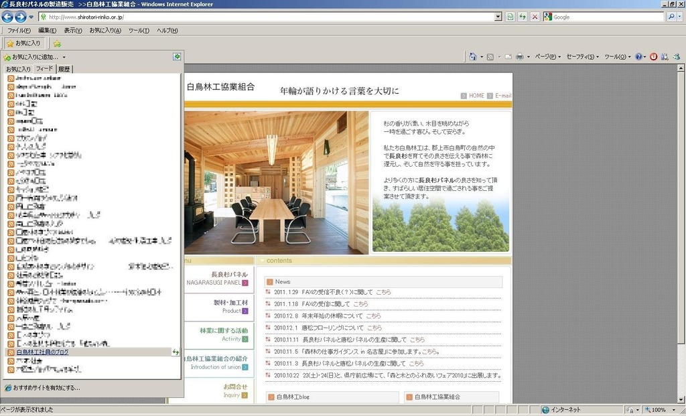Viewport: 686px width, 416px height.
Task: Switch to the フィード tab
Action: [44, 69]
